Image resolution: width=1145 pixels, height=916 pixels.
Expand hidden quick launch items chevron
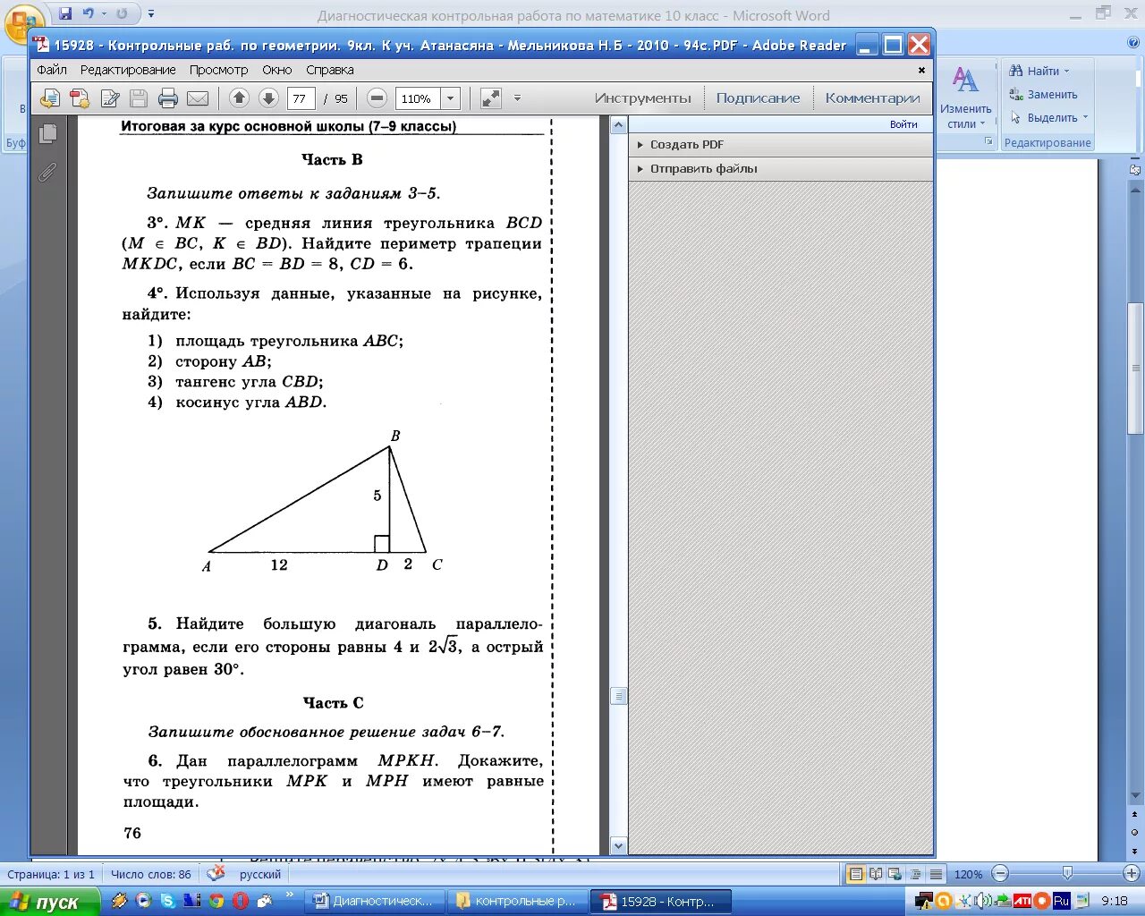pos(289,895)
